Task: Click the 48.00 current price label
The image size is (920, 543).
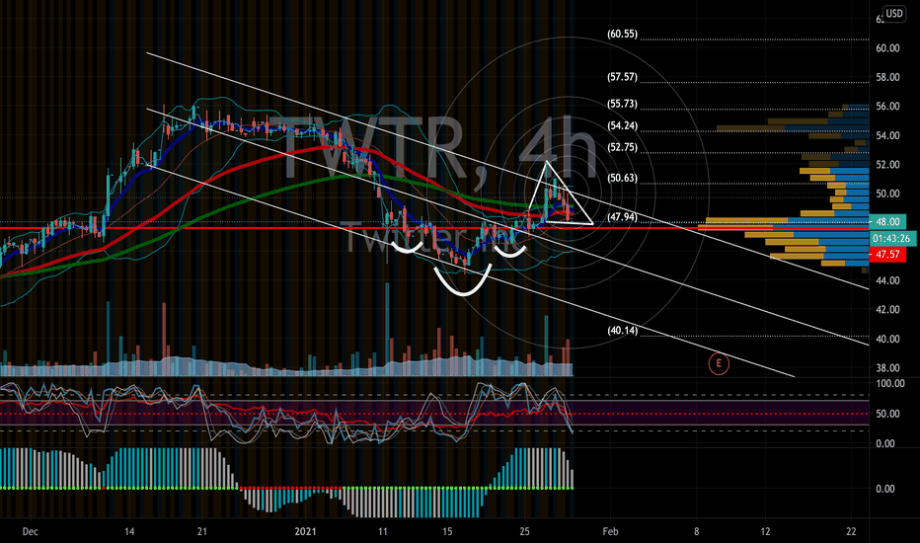Action: click(887, 222)
